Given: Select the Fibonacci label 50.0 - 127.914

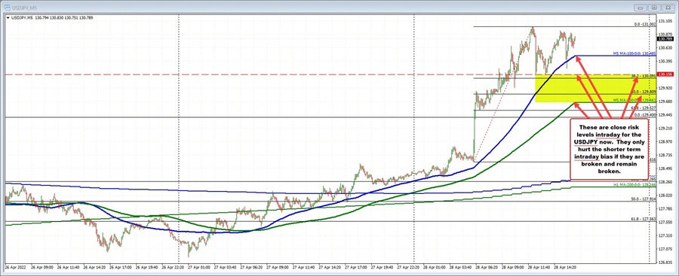Looking at the screenshot, I should point(643,199).
